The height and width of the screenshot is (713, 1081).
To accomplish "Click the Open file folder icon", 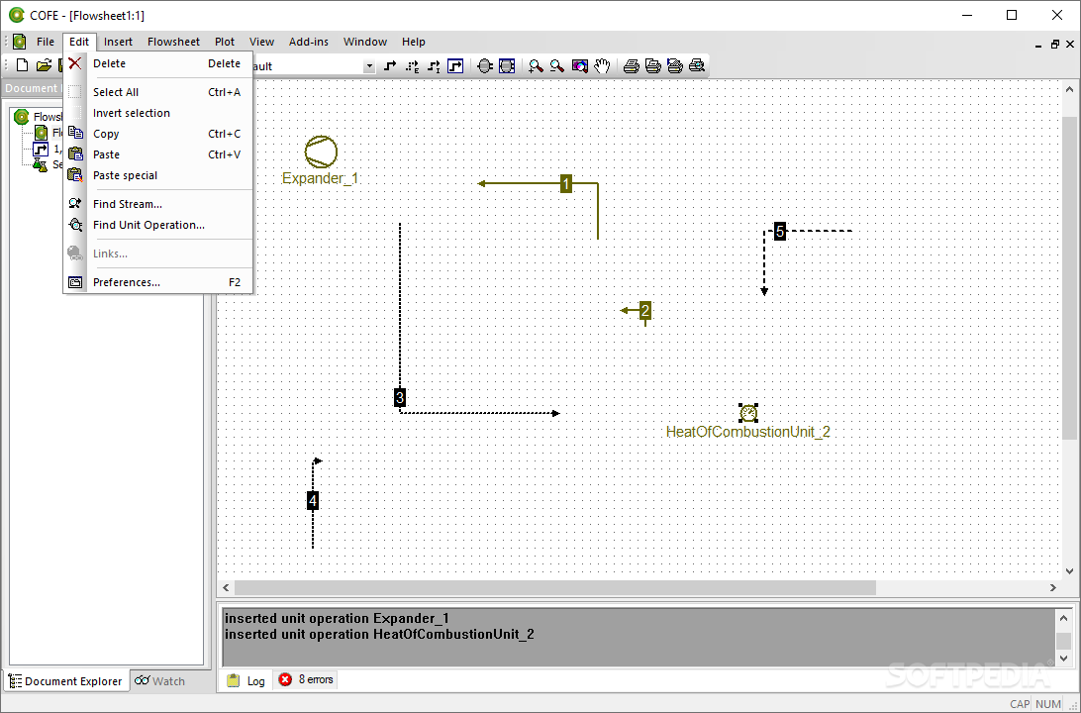I will (x=44, y=65).
